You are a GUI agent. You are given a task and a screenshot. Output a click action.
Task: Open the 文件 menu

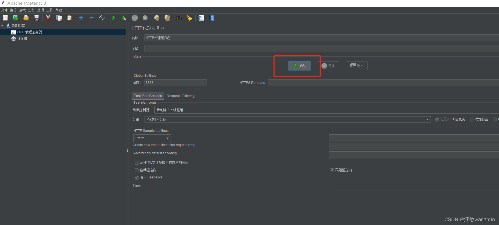coord(4,10)
